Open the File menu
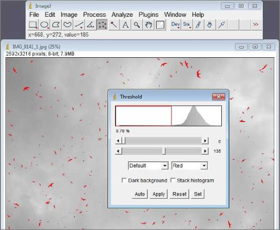This screenshot has height=230, width=280. pos(34,15)
